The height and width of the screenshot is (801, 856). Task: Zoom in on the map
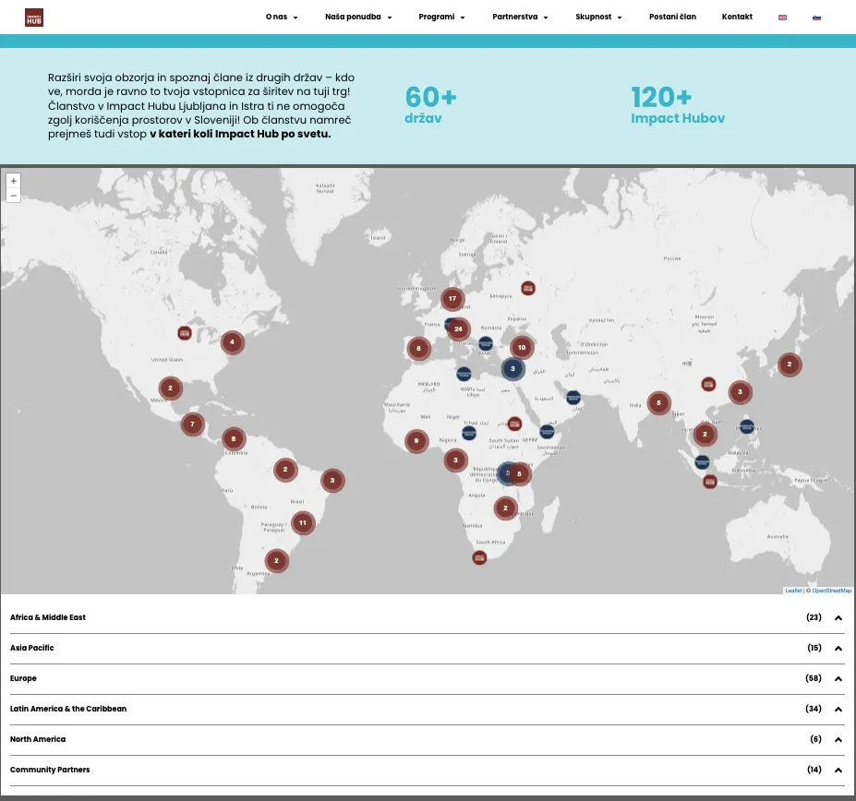(x=14, y=181)
